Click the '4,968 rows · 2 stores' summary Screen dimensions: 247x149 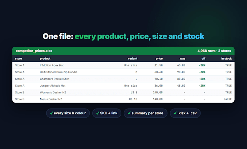pos(214,51)
